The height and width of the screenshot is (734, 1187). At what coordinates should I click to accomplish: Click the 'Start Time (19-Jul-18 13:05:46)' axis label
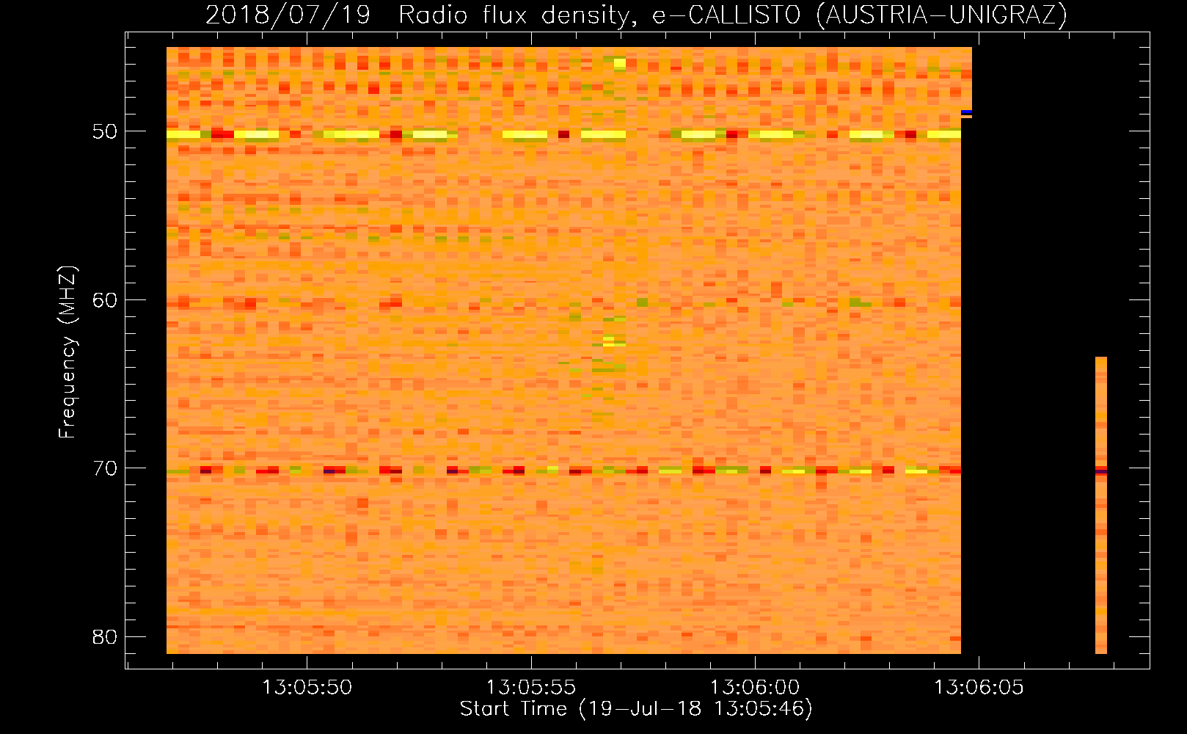click(x=636, y=709)
